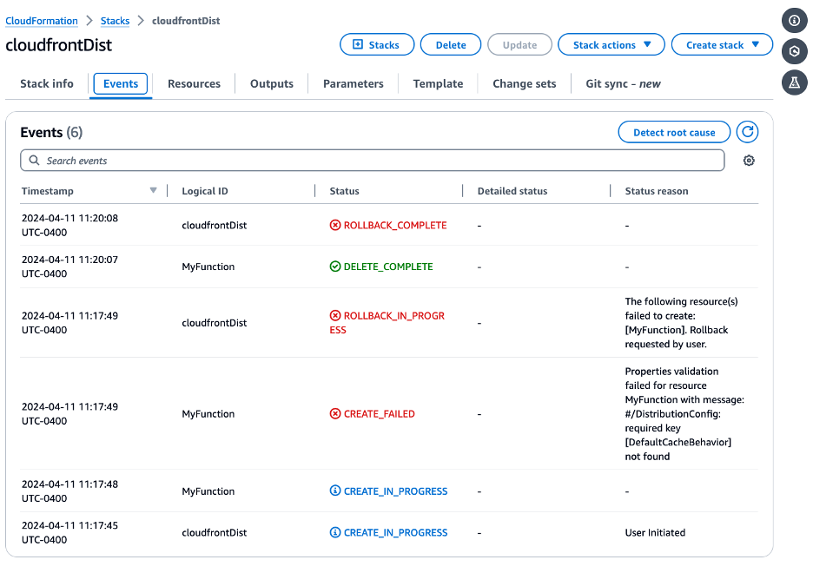Open the Info help panel icon

795,20
